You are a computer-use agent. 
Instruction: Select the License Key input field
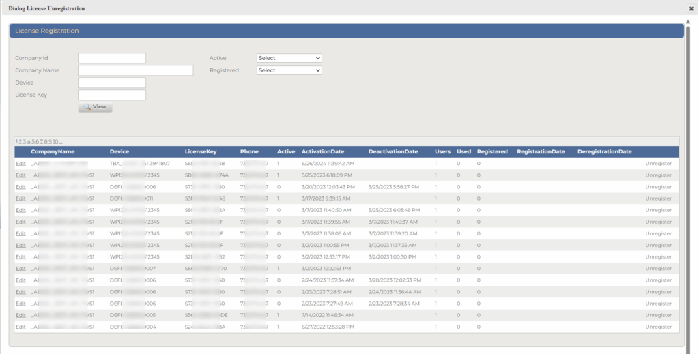pyautogui.click(x=112, y=95)
